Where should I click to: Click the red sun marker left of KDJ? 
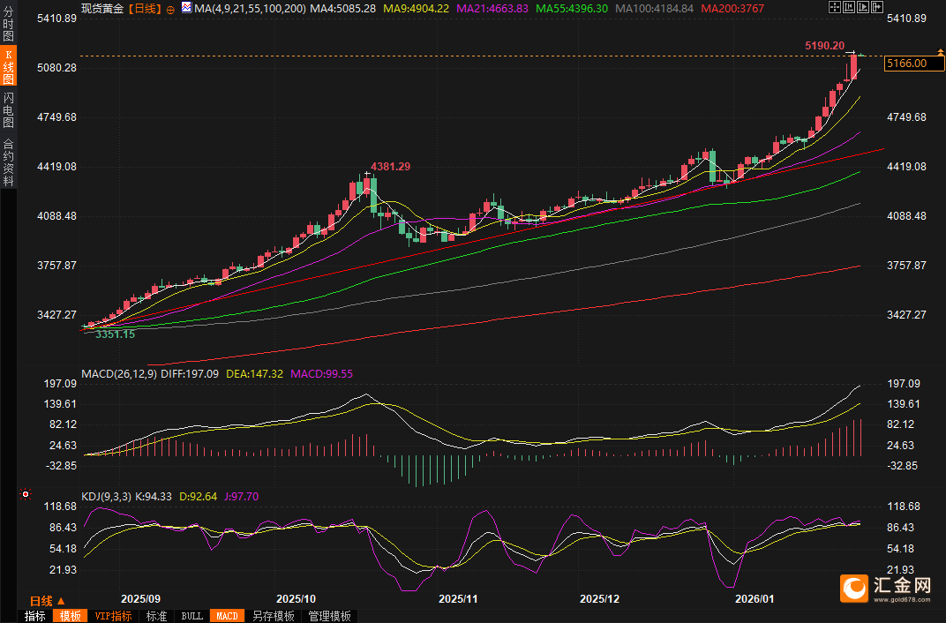[25, 495]
